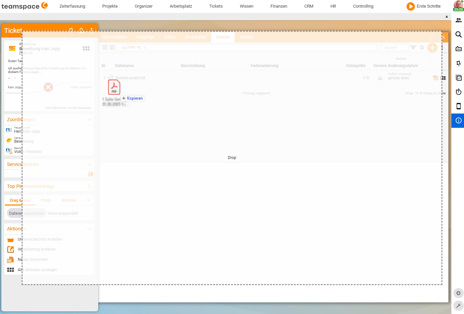Open the Tickets menu
The width and height of the screenshot is (464, 314).
click(x=216, y=6)
